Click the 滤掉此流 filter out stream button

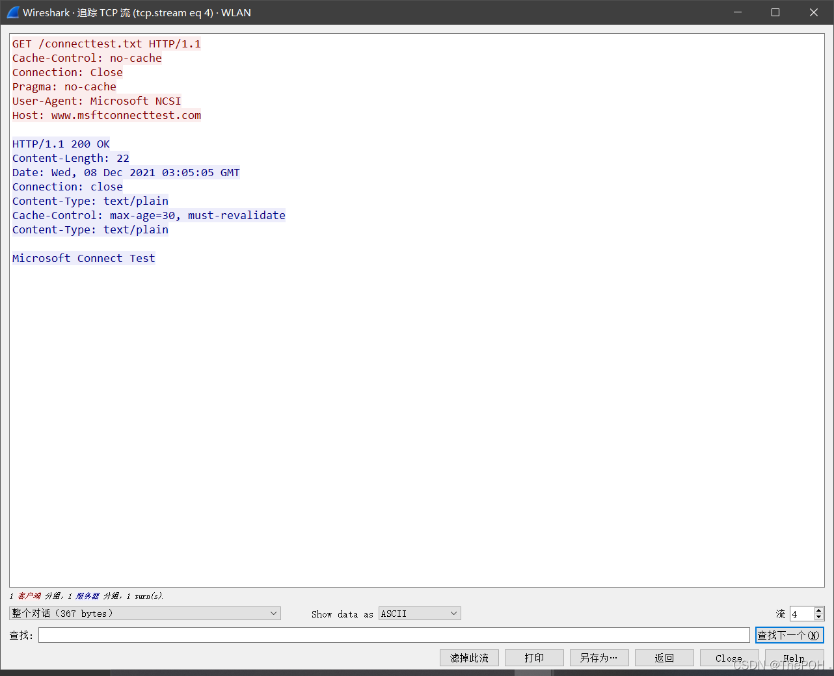coord(469,658)
